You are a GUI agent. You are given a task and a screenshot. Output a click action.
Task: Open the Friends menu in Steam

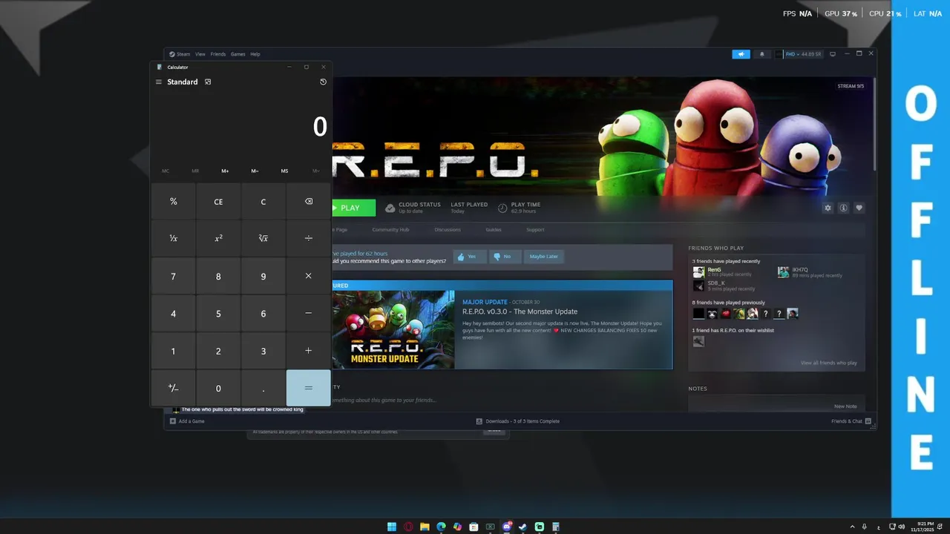(x=218, y=54)
